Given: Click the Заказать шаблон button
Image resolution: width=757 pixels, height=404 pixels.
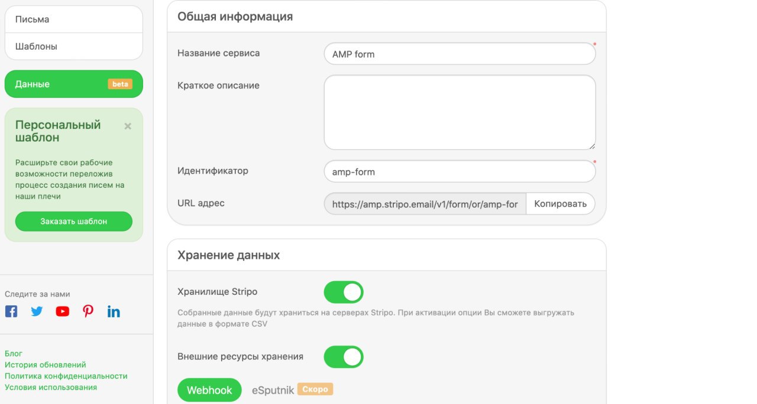Looking at the screenshot, I should (74, 221).
